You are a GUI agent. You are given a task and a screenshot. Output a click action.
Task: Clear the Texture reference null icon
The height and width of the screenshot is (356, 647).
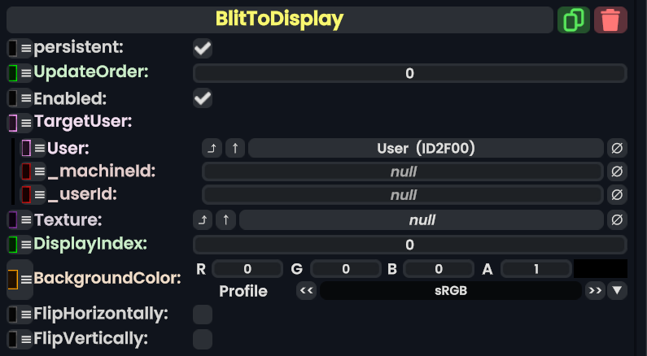point(618,219)
